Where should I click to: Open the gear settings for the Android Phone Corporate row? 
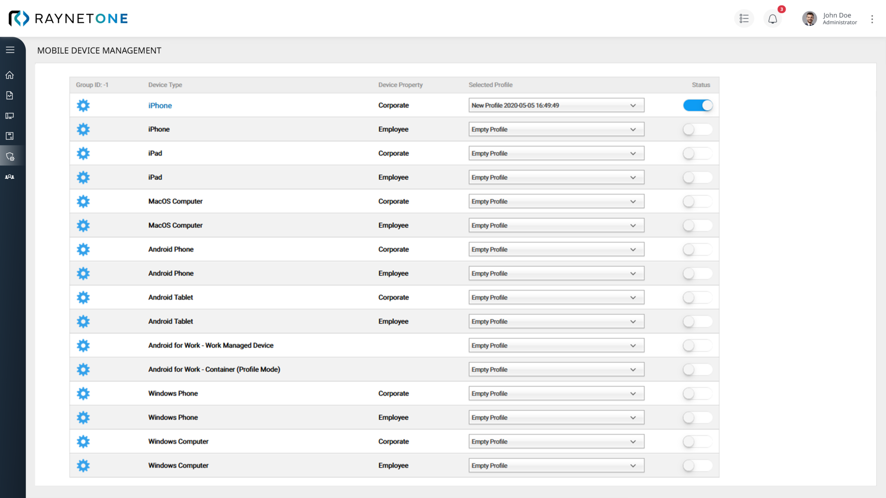(x=83, y=249)
